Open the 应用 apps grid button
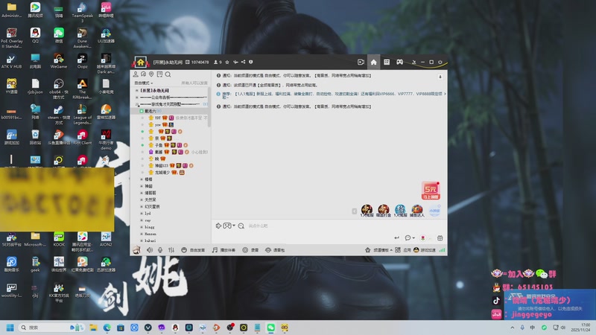Viewport: 596px width, 335px height. [x=403, y=250]
